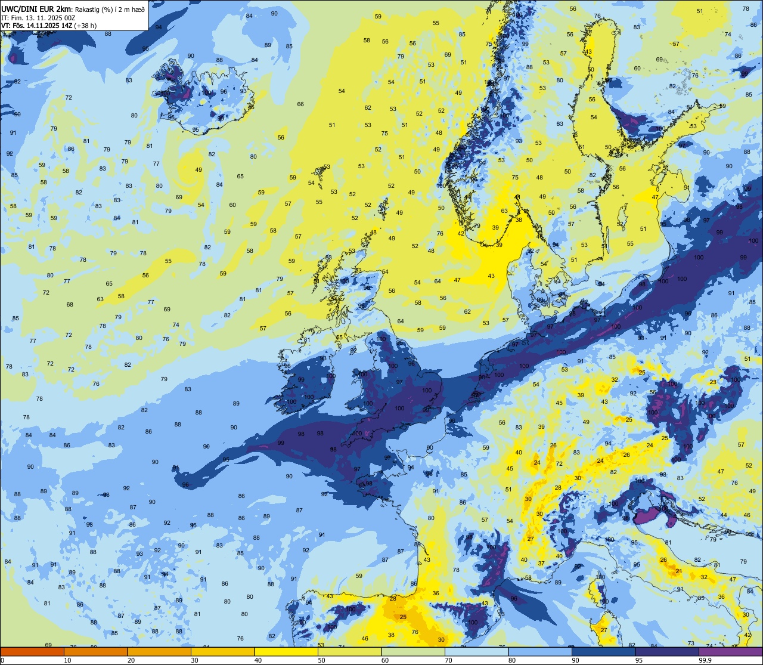Image resolution: width=763 pixels, height=665 pixels.
Task: Click the humidity value '37' near the Alps
Action: click(x=541, y=563)
